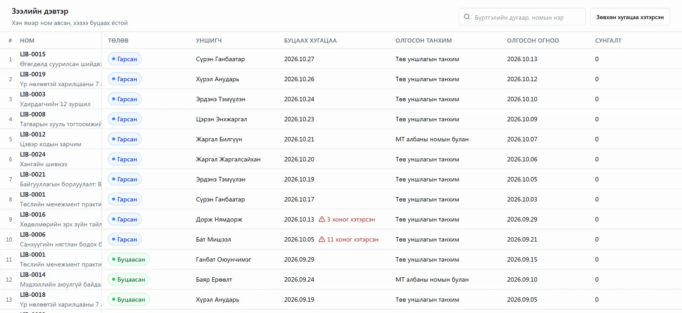Click the Гарсан badge for LIB-0012
Image resolution: width=682 pixels, height=313 pixels.
pos(124,139)
